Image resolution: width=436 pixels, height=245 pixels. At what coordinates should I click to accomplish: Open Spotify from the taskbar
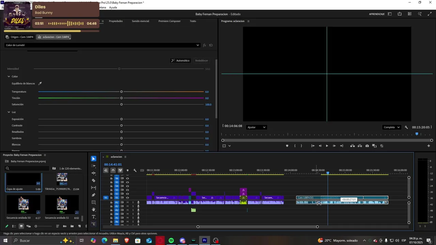[171, 241]
